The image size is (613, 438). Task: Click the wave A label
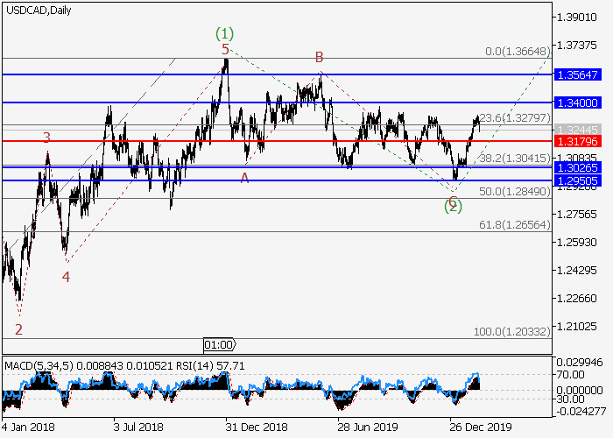coord(244,178)
